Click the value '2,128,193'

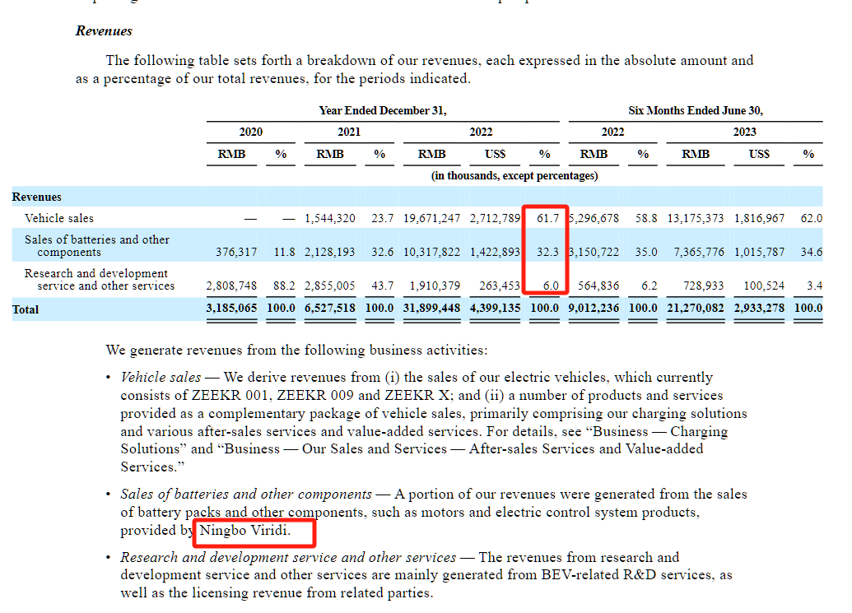click(330, 253)
